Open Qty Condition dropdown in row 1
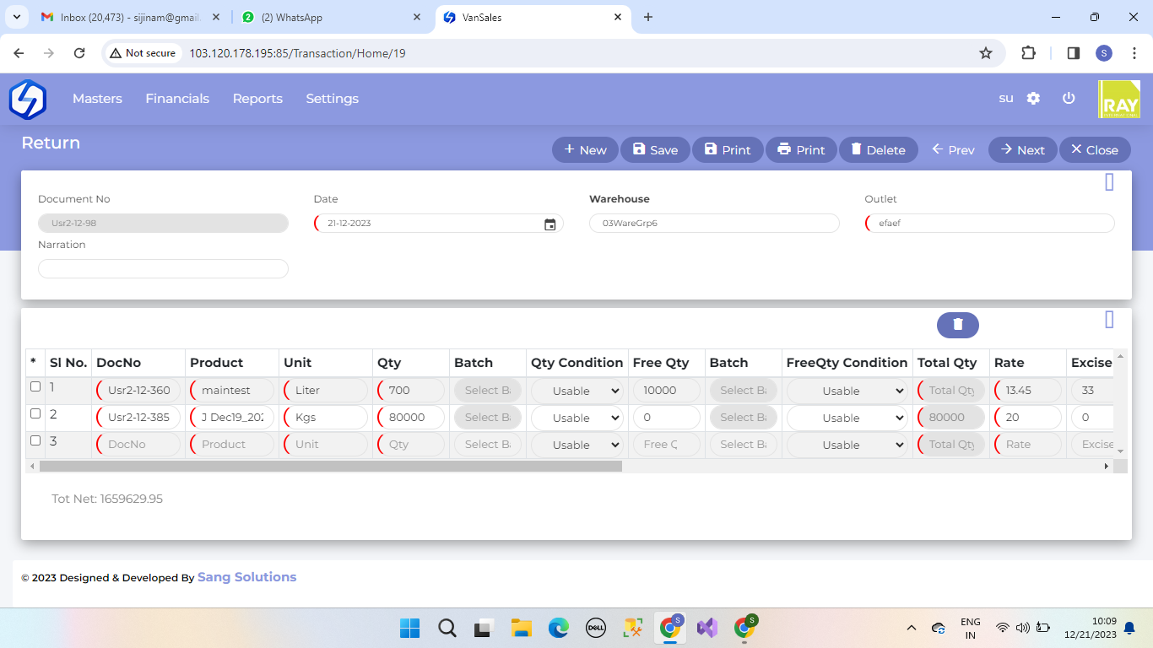 (x=577, y=391)
